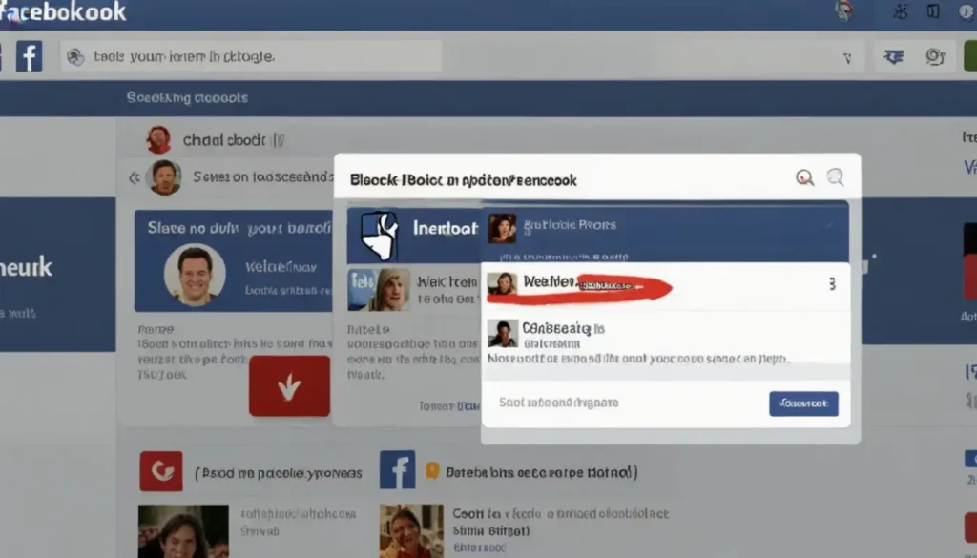977x558 pixels.
Task: Click the avatar in the Conseaig is row
Action: pos(502,334)
